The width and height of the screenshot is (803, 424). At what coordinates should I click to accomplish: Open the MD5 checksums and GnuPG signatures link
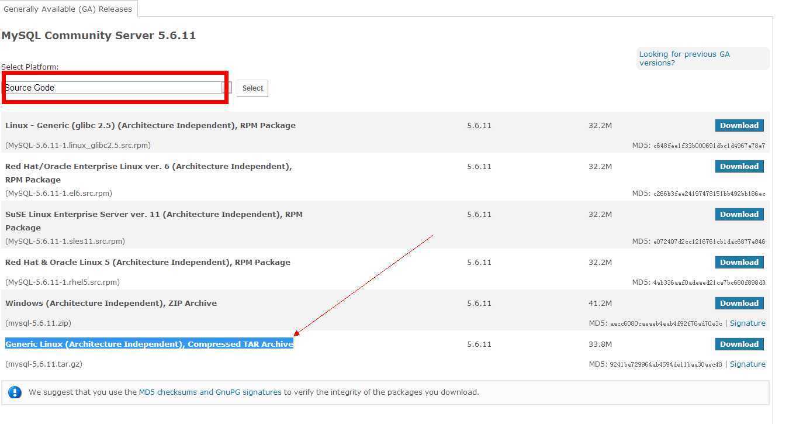[210, 392]
